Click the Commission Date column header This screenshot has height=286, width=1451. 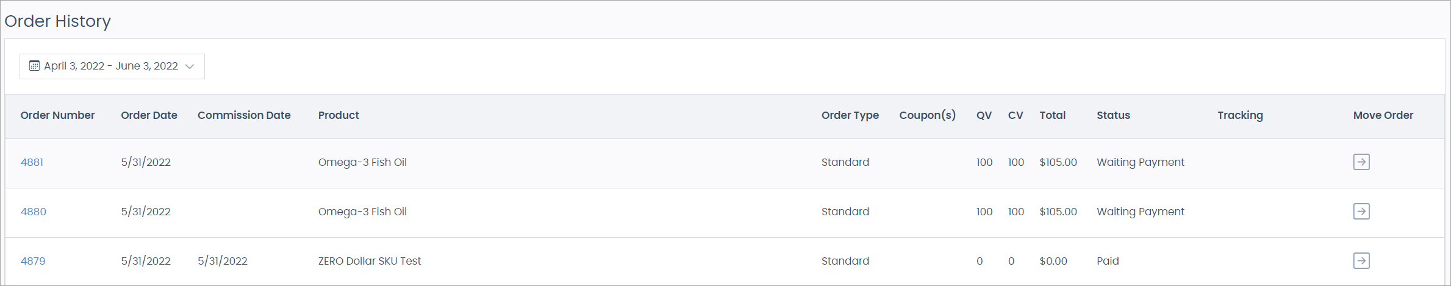pyautogui.click(x=244, y=115)
